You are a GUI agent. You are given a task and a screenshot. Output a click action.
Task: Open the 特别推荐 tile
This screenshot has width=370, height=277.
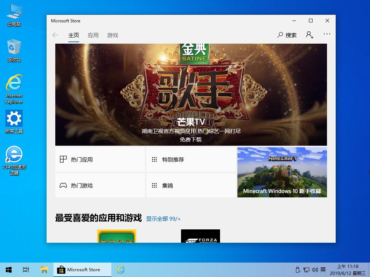[191, 159]
